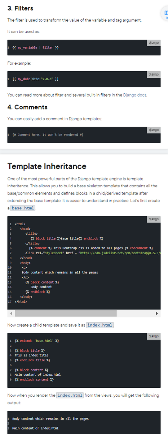Click the opening '<html>' code line
The image size is (168, 434).
(x=19, y=224)
